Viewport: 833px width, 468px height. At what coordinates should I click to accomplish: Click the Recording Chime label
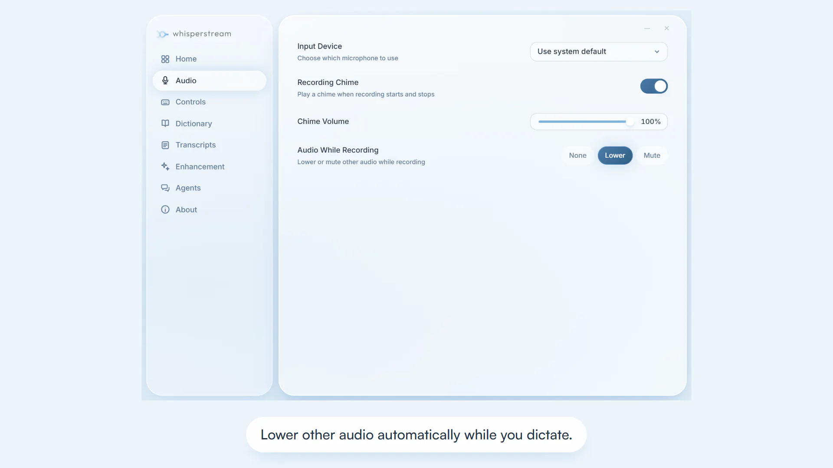328,82
